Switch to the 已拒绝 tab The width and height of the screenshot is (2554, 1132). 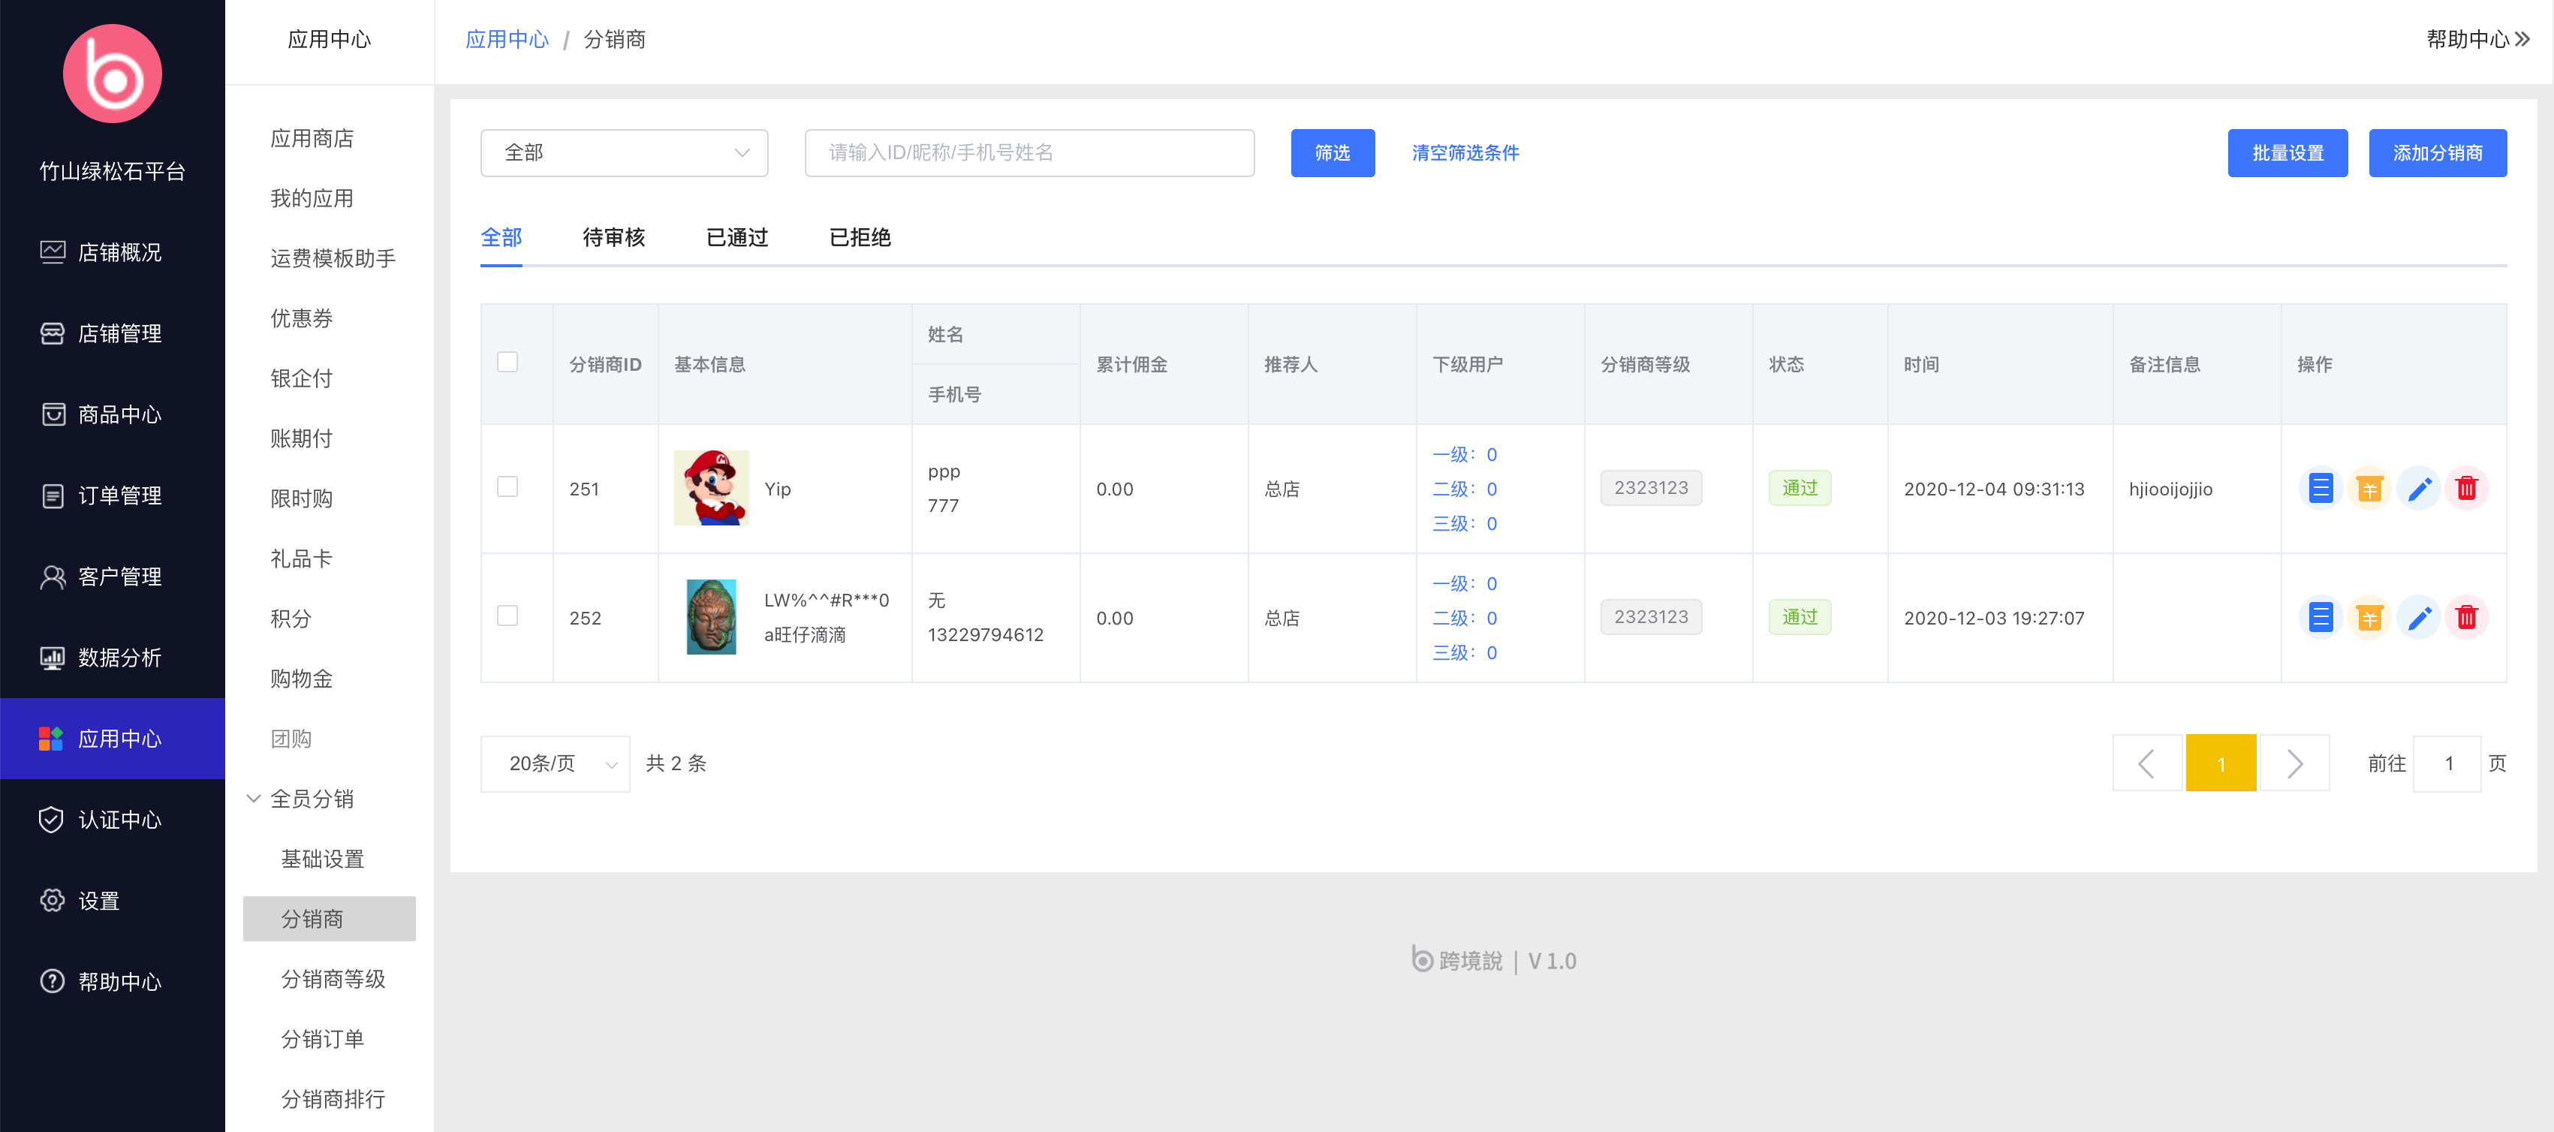[x=860, y=238]
